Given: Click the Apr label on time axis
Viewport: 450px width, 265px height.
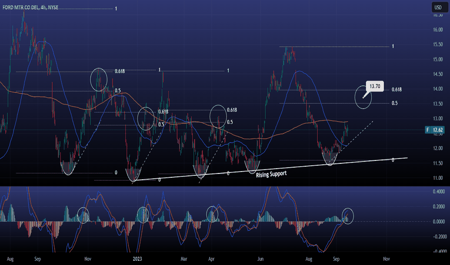Looking at the screenshot, I should click(x=211, y=259).
